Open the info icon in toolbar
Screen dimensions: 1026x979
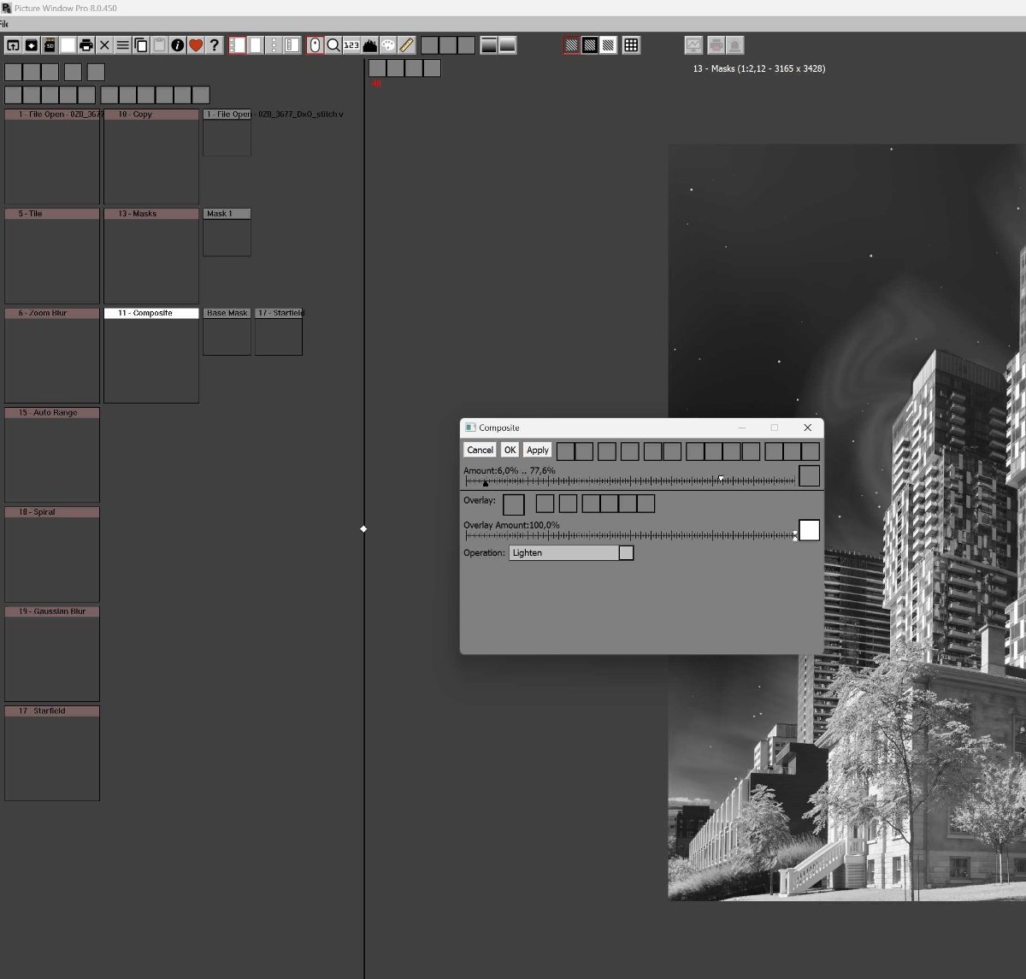coord(178,45)
